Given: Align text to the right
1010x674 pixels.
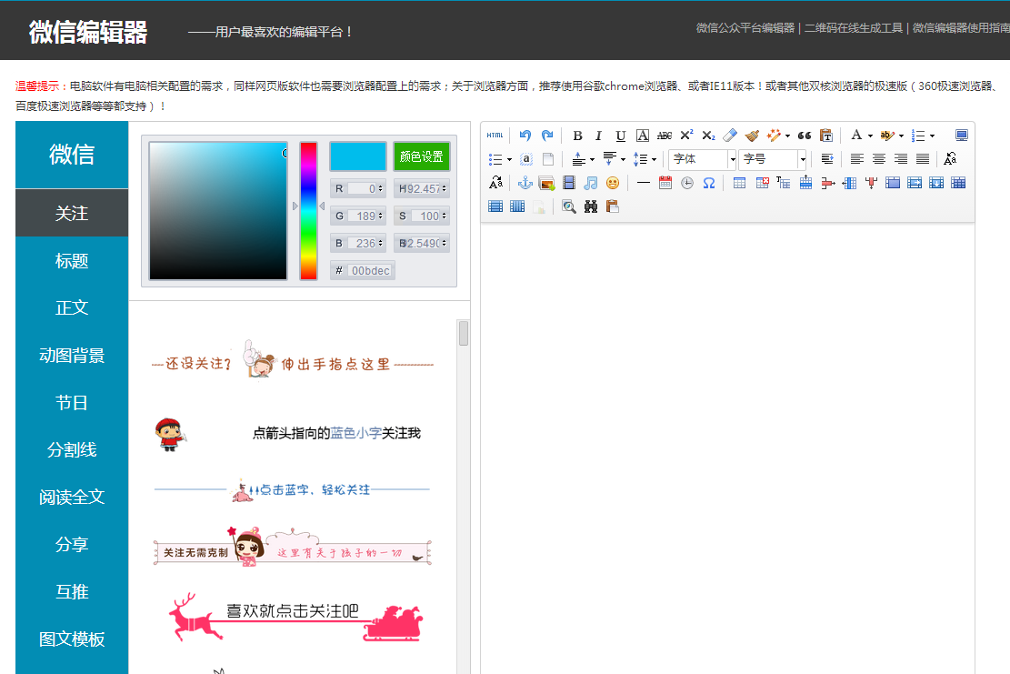Looking at the screenshot, I should click(x=901, y=159).
